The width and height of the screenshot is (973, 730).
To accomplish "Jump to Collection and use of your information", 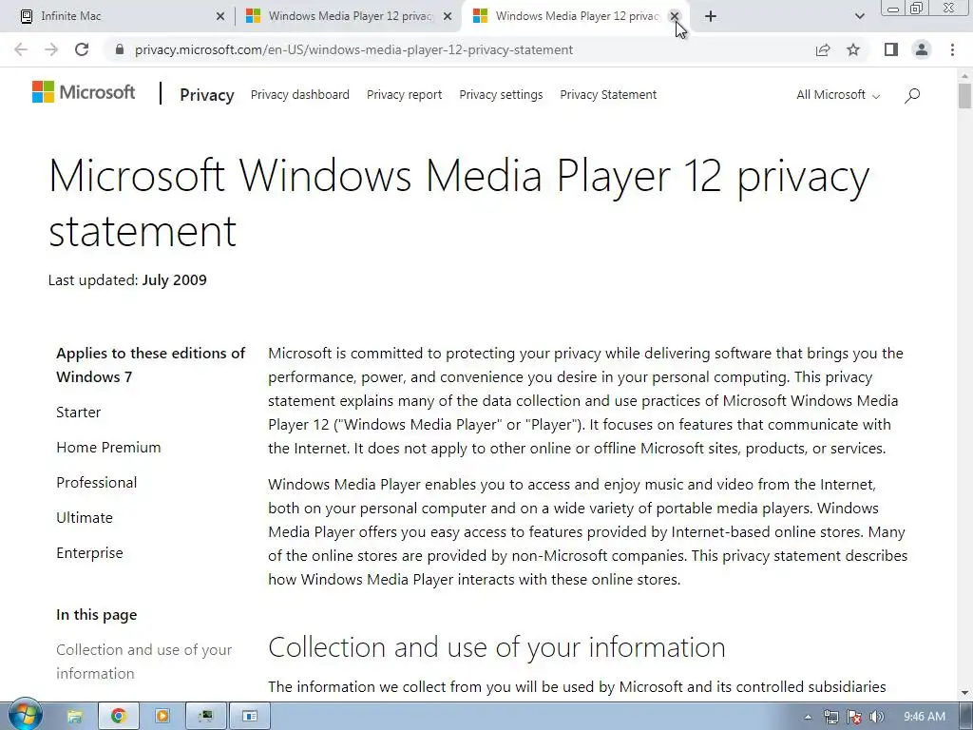I will coord(144,662).
